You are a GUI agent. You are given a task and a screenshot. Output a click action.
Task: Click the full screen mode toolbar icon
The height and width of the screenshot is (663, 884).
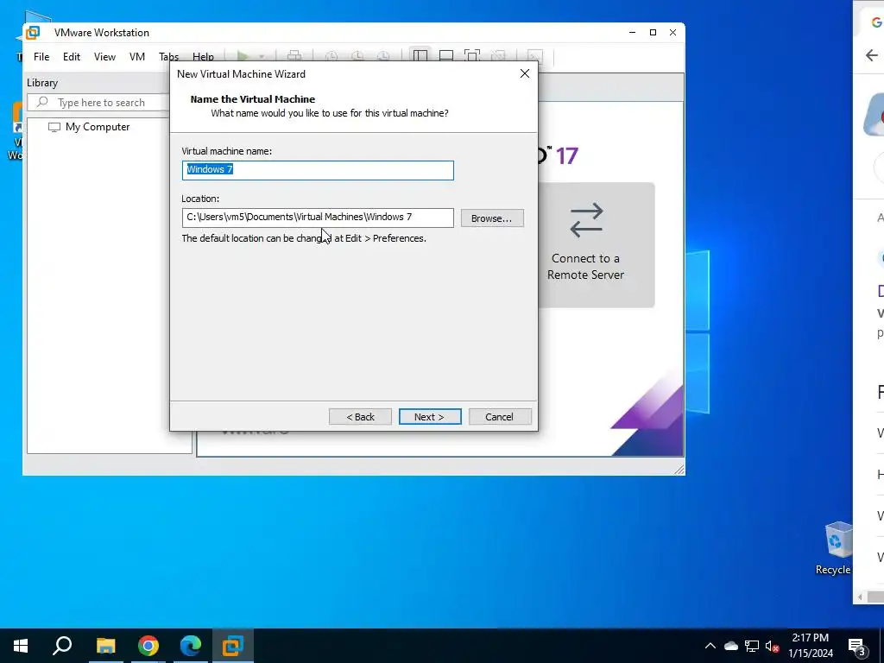pos(472,55)
